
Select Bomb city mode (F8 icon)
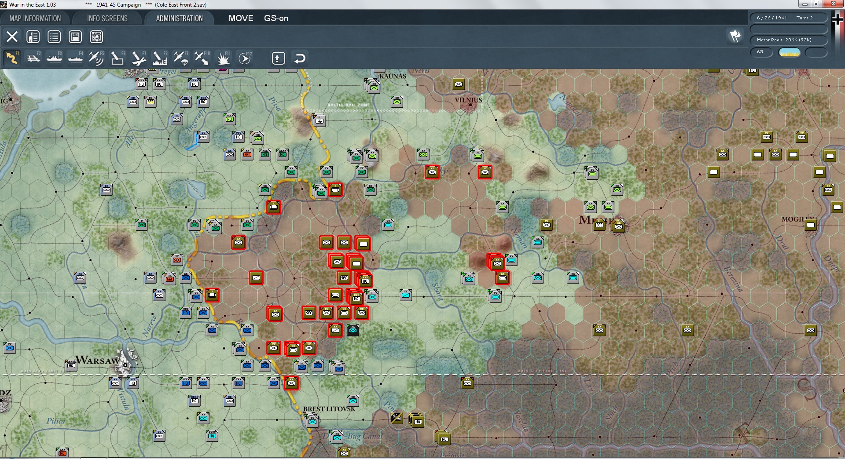160,58
